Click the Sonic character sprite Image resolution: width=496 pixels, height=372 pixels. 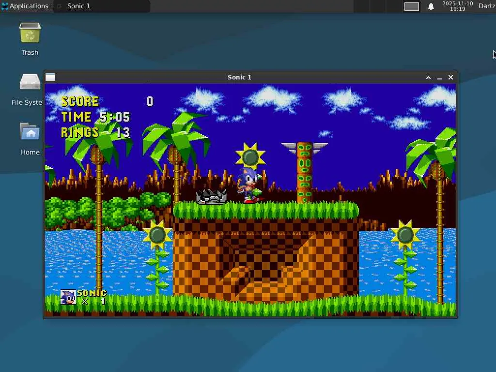[249, 186]
